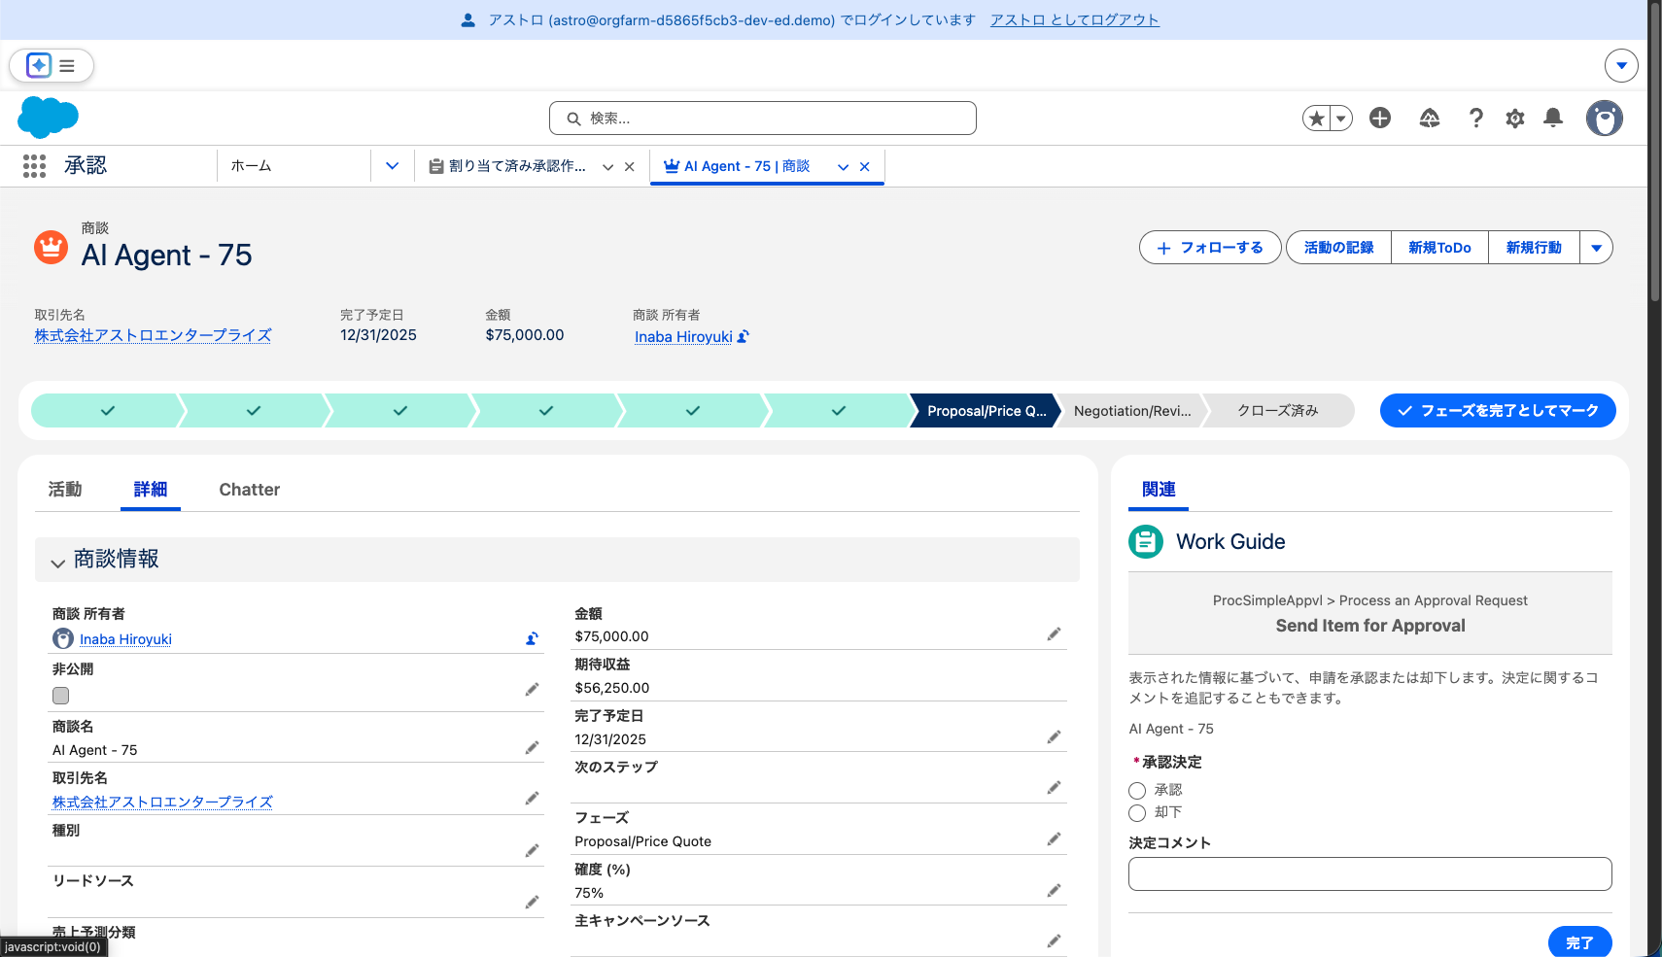
Task: Click change owner icon in 商談 所有者 field
Action: click(x=532, y=638)
